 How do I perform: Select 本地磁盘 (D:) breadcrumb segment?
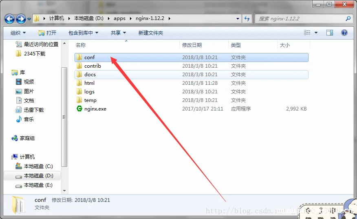tap(89, 18)
